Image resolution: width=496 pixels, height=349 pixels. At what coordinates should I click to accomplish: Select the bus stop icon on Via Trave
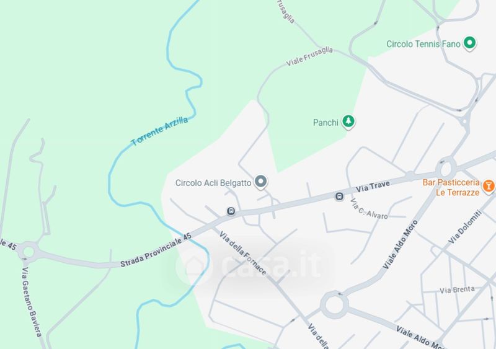click(339, 197)
